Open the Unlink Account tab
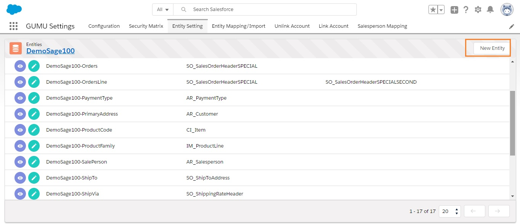Screen dimensions: 520x224 [292, 26]
